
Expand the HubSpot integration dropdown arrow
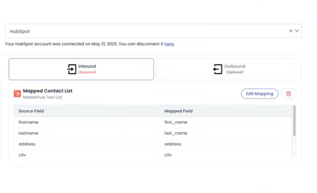(297, 31)
